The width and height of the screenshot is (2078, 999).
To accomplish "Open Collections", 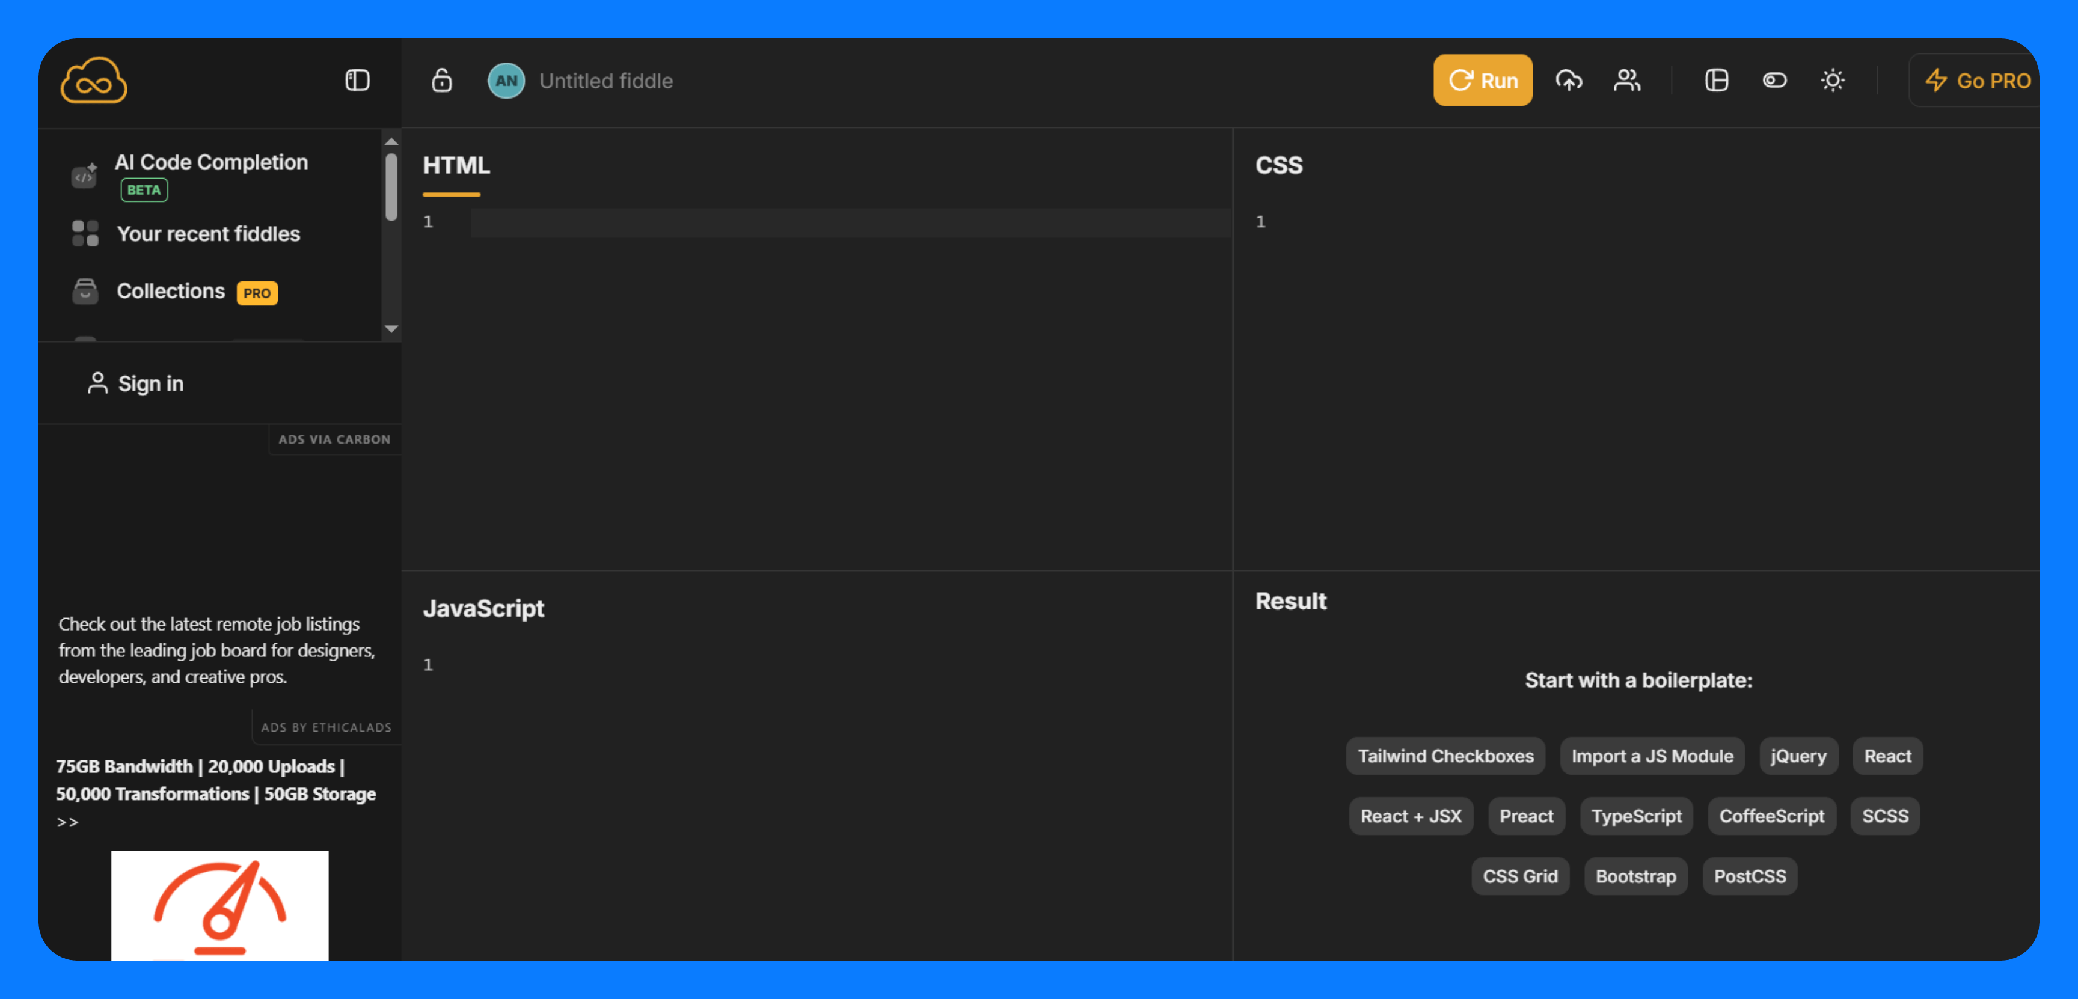I will pos(170,291).
